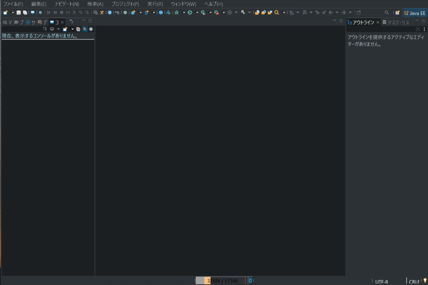Expand the Run button dropdown arrow
This screenshot has height=285, width=428.
click(x=197, y=12)
